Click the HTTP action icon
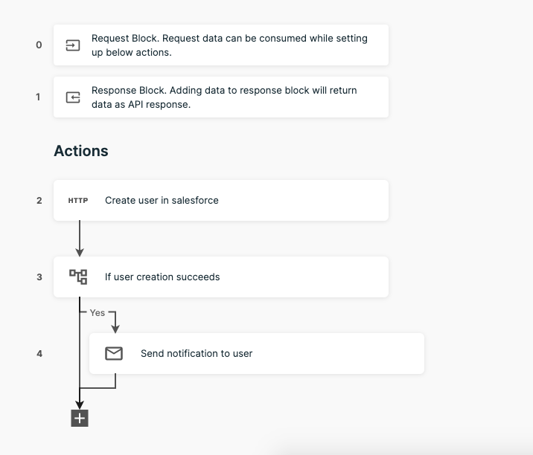 pyautogui.click(x=78, y=201)
